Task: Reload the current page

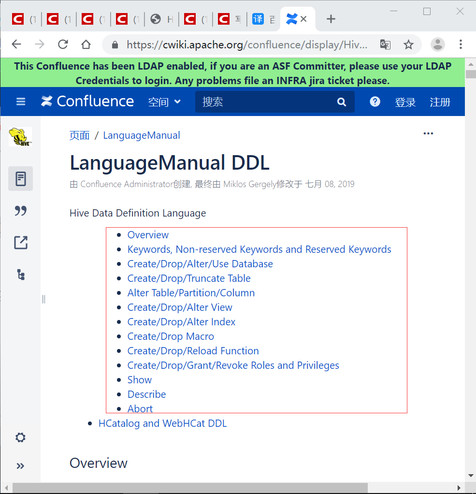Action: click(x=63, y=44)
